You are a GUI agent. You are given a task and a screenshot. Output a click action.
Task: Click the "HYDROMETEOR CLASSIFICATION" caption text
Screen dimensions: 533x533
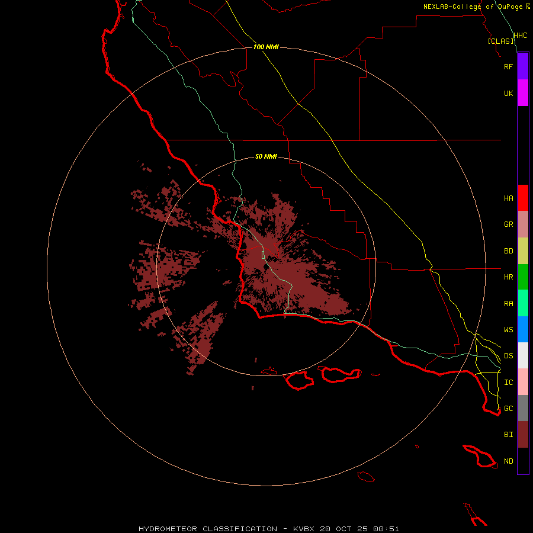click(208, 529)
